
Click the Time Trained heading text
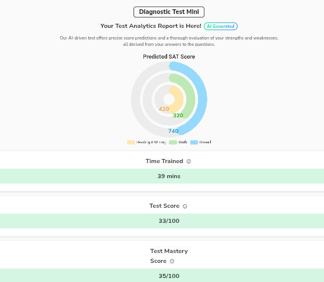click(x=164, y=161)
